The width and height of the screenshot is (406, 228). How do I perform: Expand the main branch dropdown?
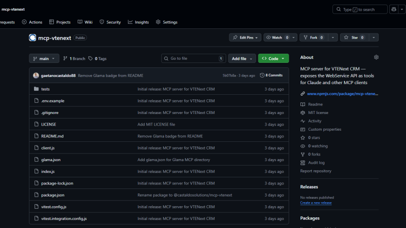pos(44,59)
